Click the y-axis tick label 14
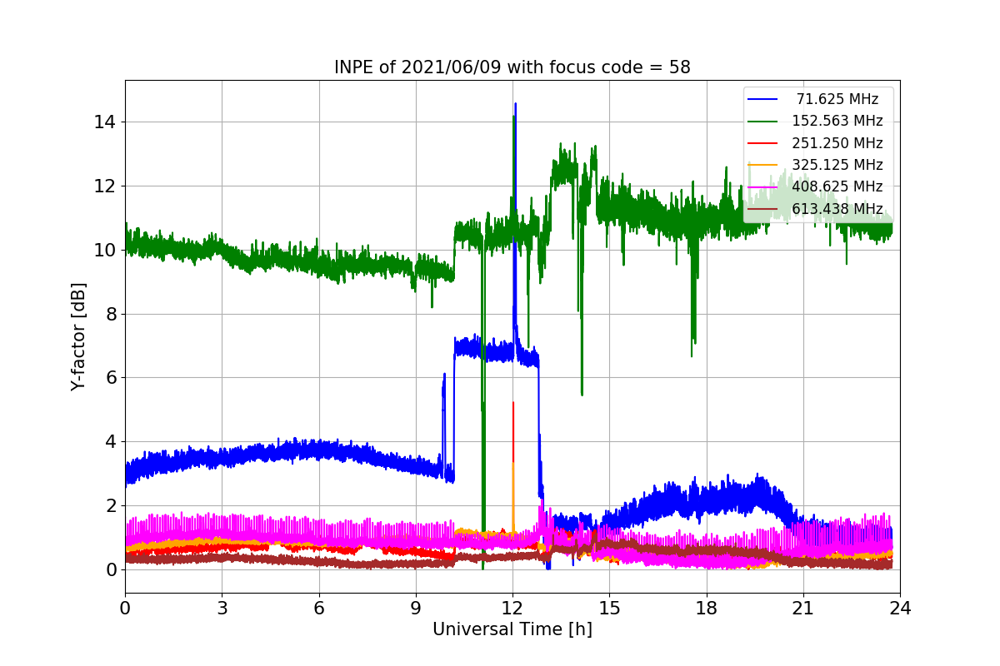The image size is (1000, 666). [x=107, y=122]
